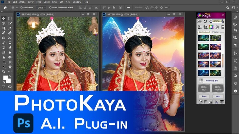Click PhotoKaya trash delete icon
Image resolution: width=239 pixels, height=134 pixels.
tap(222, 102)
